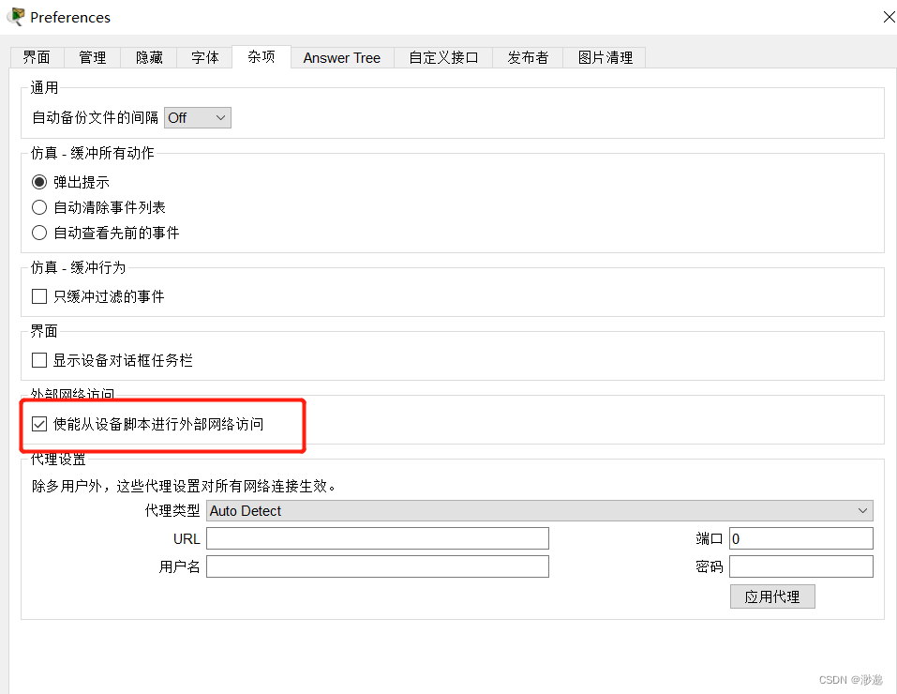Click the 用户名 input field
Viewport: 897px width, 694px height.
(x=378, y=566)
